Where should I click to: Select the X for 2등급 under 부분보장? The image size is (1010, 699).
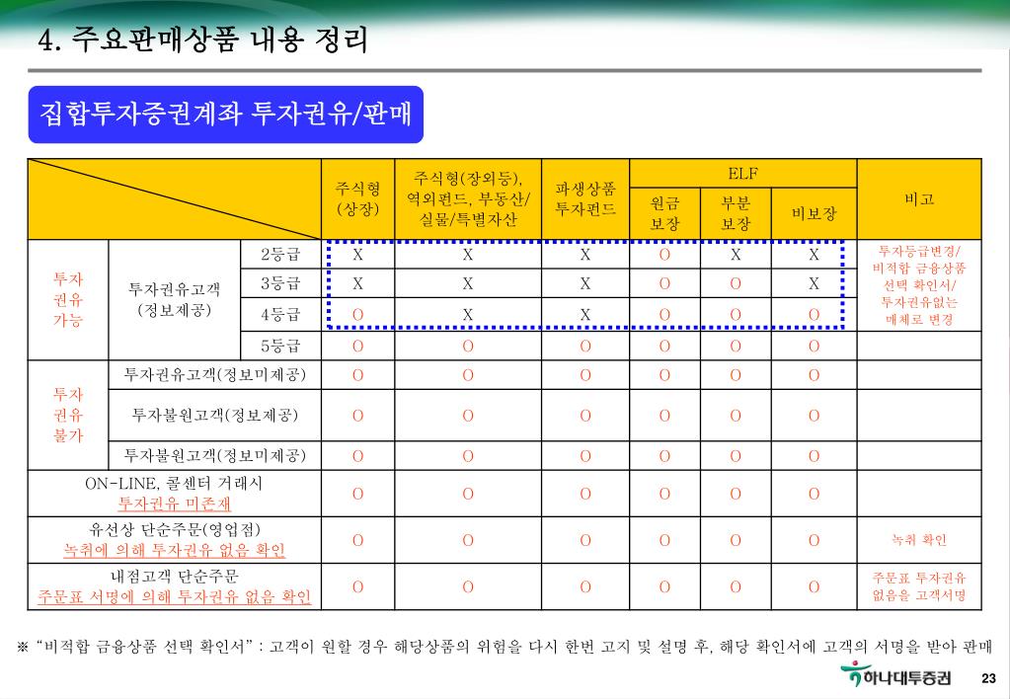[x=736, y=255]
